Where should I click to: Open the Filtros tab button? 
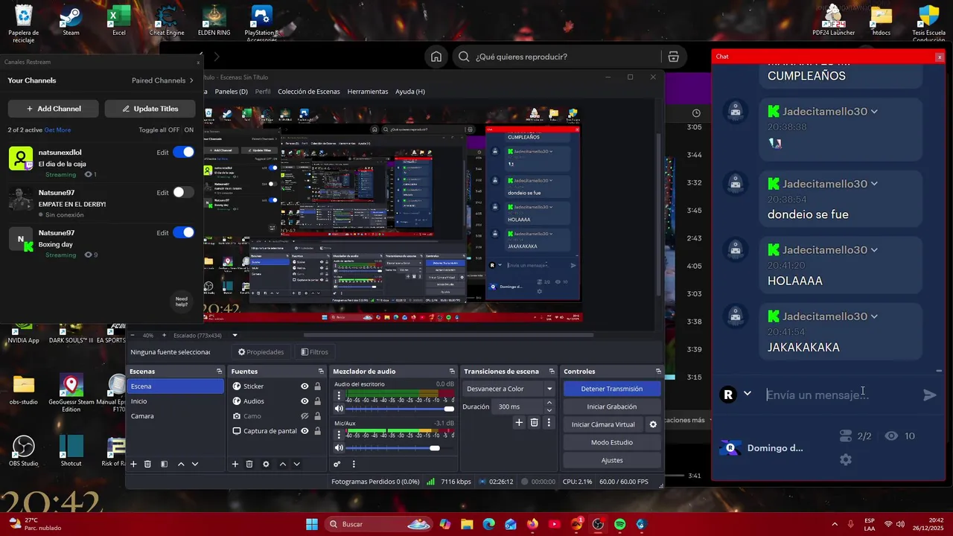pyautogui.click(x=314, y=352)
